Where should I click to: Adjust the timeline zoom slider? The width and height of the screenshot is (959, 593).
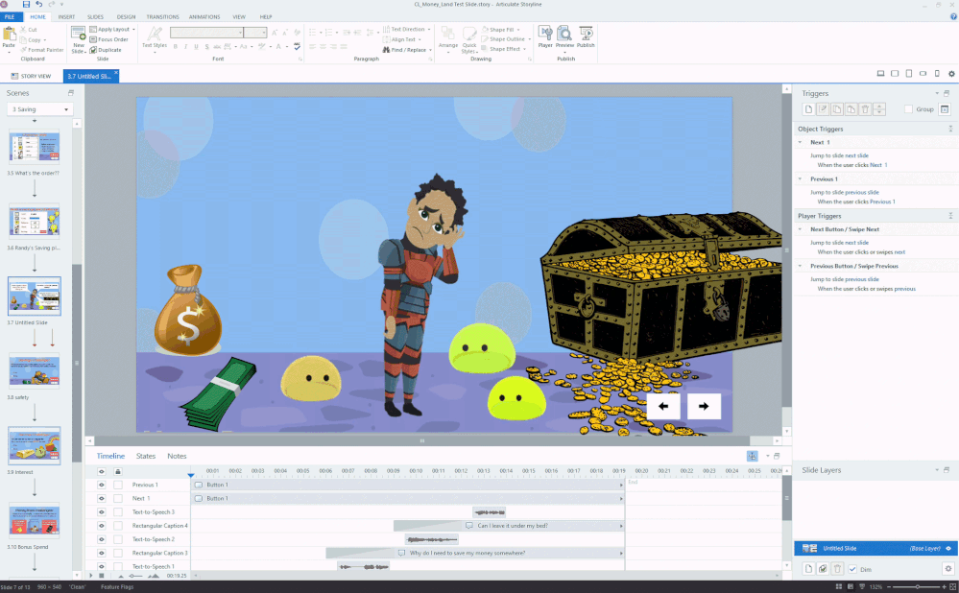point(133,576)
